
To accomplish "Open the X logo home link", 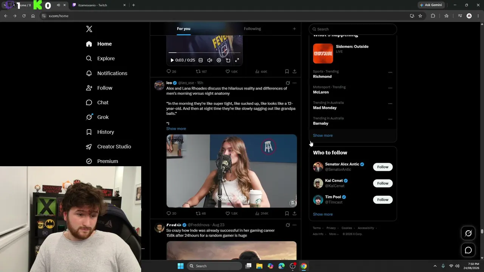I will (x=89, y=29).
